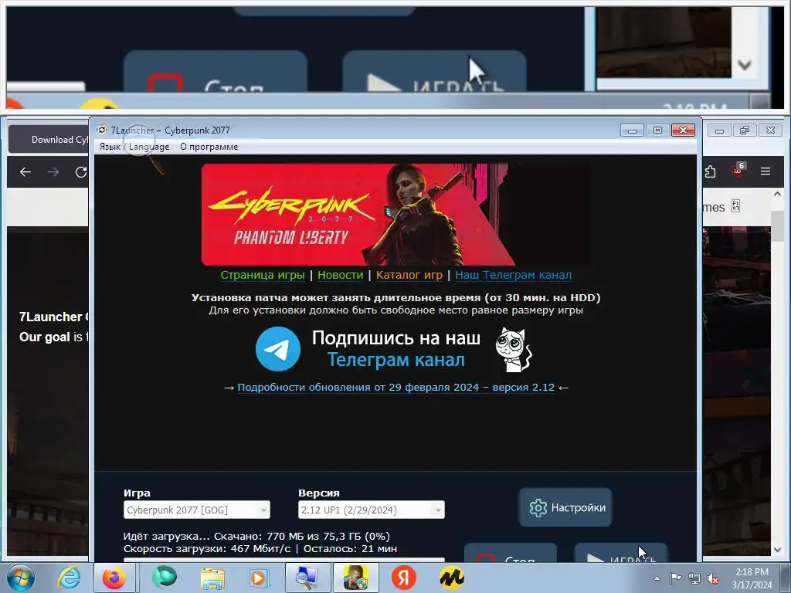Screen dimensions: 791x593
Task: Open Windows Explorer folder on the taskbar
Action: (212, 578)
